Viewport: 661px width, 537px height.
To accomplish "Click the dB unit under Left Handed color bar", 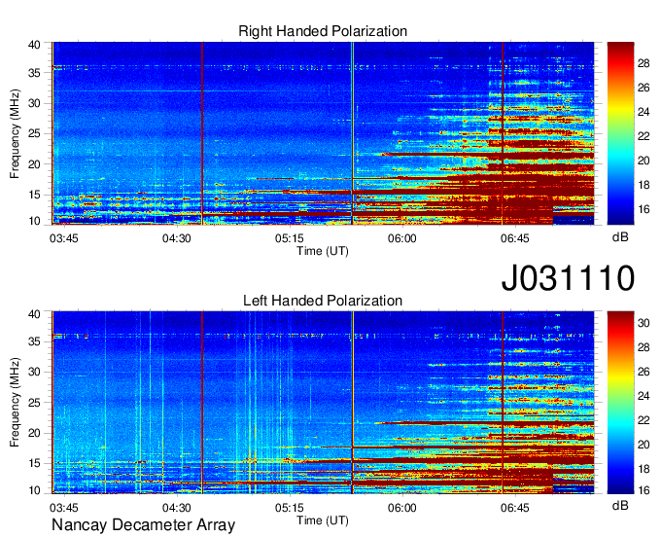I will click(620, 505).
